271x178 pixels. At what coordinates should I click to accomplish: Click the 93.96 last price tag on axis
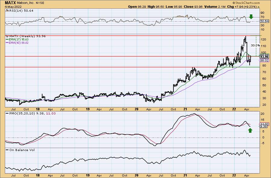pos(264,57)
